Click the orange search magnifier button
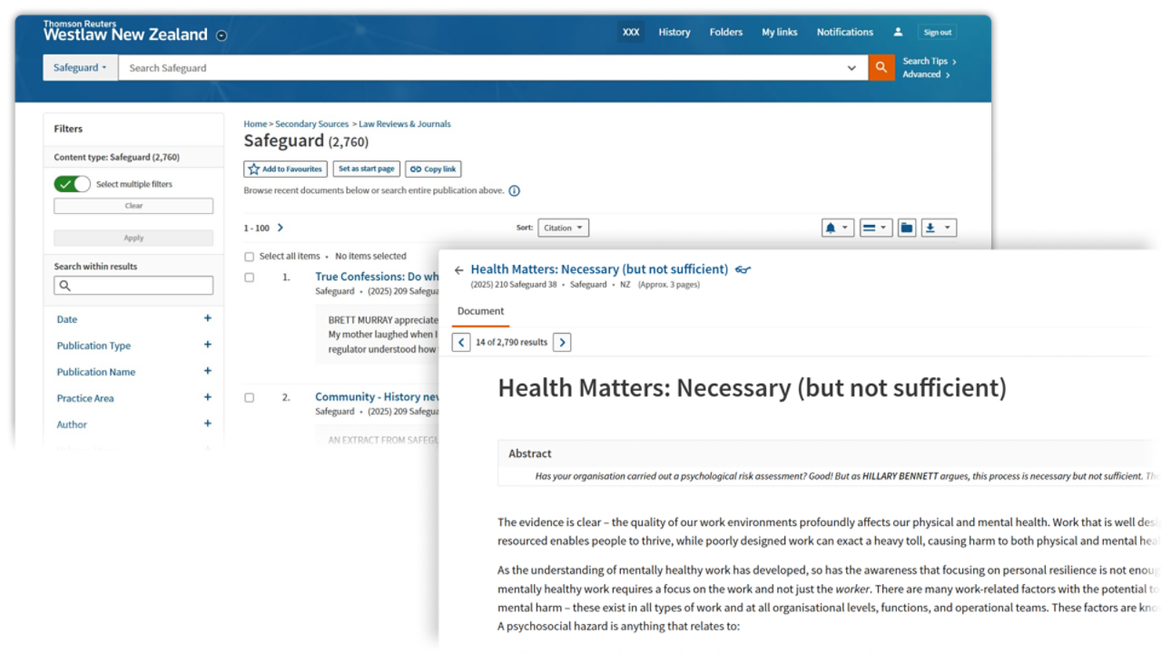 coord(881,68)
